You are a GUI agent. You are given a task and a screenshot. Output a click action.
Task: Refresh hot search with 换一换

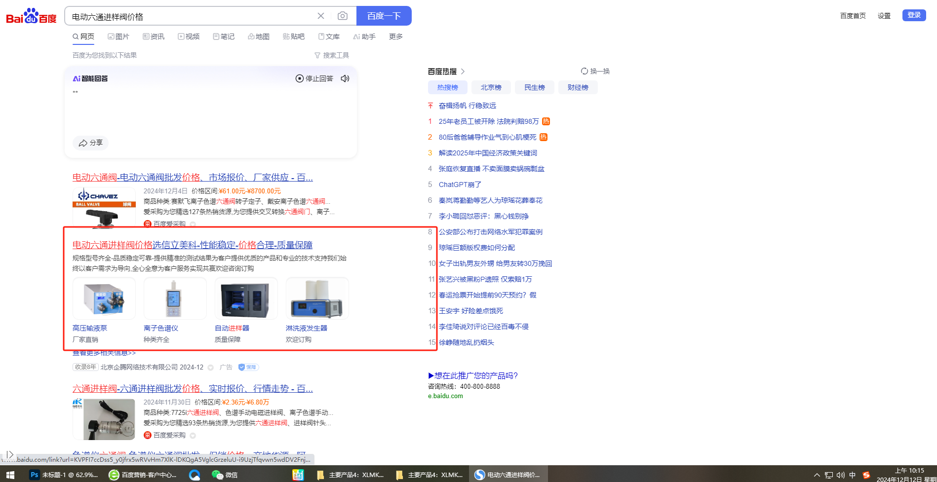[595, 71]
